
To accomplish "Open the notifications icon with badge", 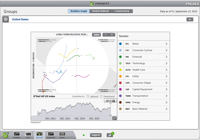I will (110, 135).
